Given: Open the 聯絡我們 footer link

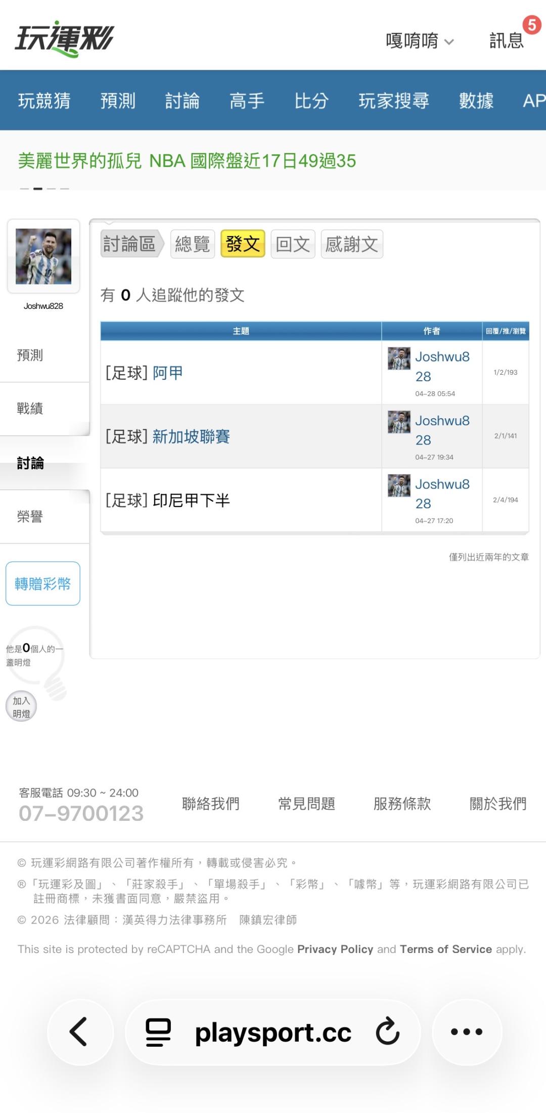Looking at the screenshot, I should pos(211,804).
